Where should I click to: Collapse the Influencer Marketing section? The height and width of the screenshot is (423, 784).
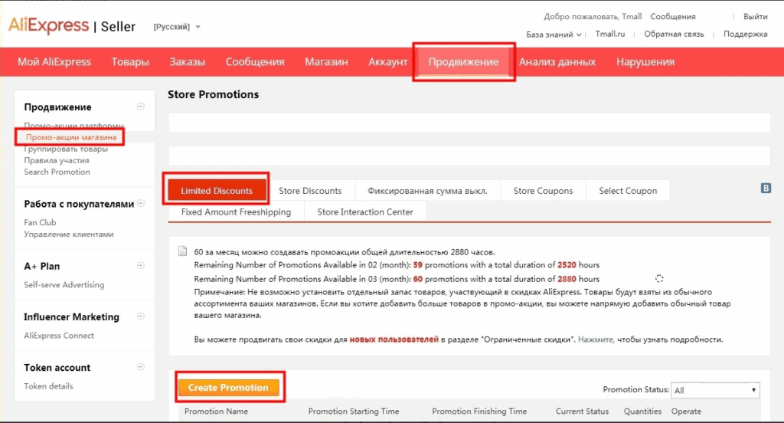point(140,316)
